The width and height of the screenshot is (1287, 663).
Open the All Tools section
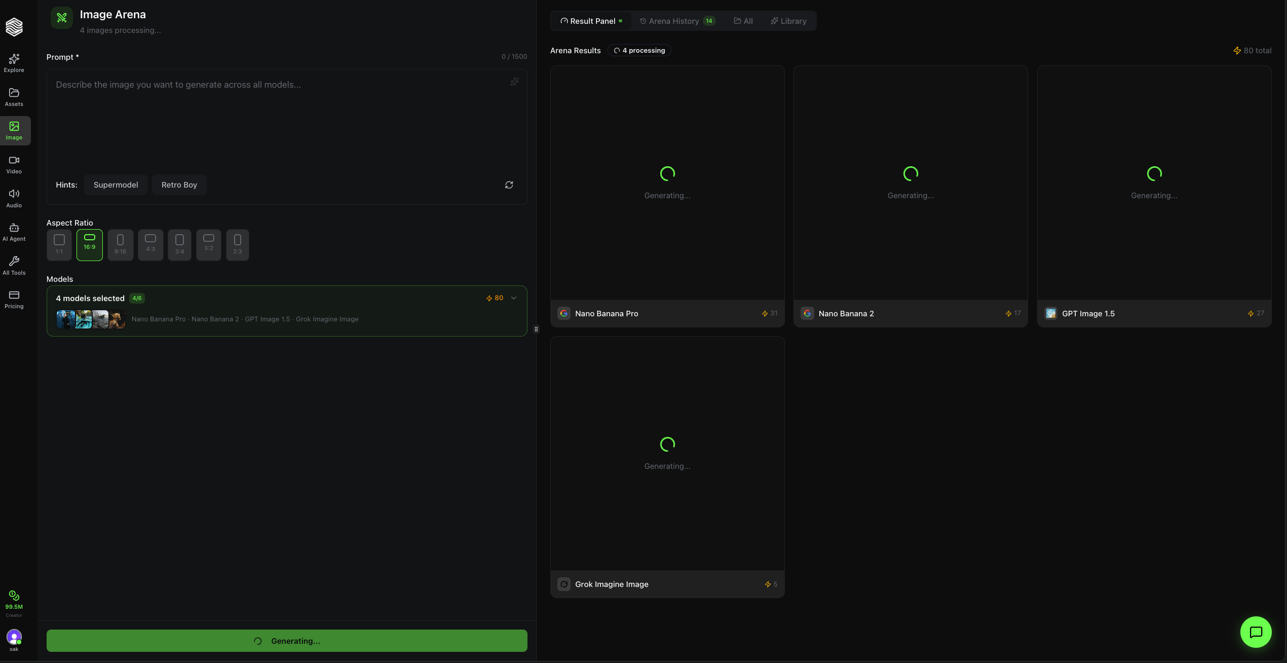tap(14, 265)
